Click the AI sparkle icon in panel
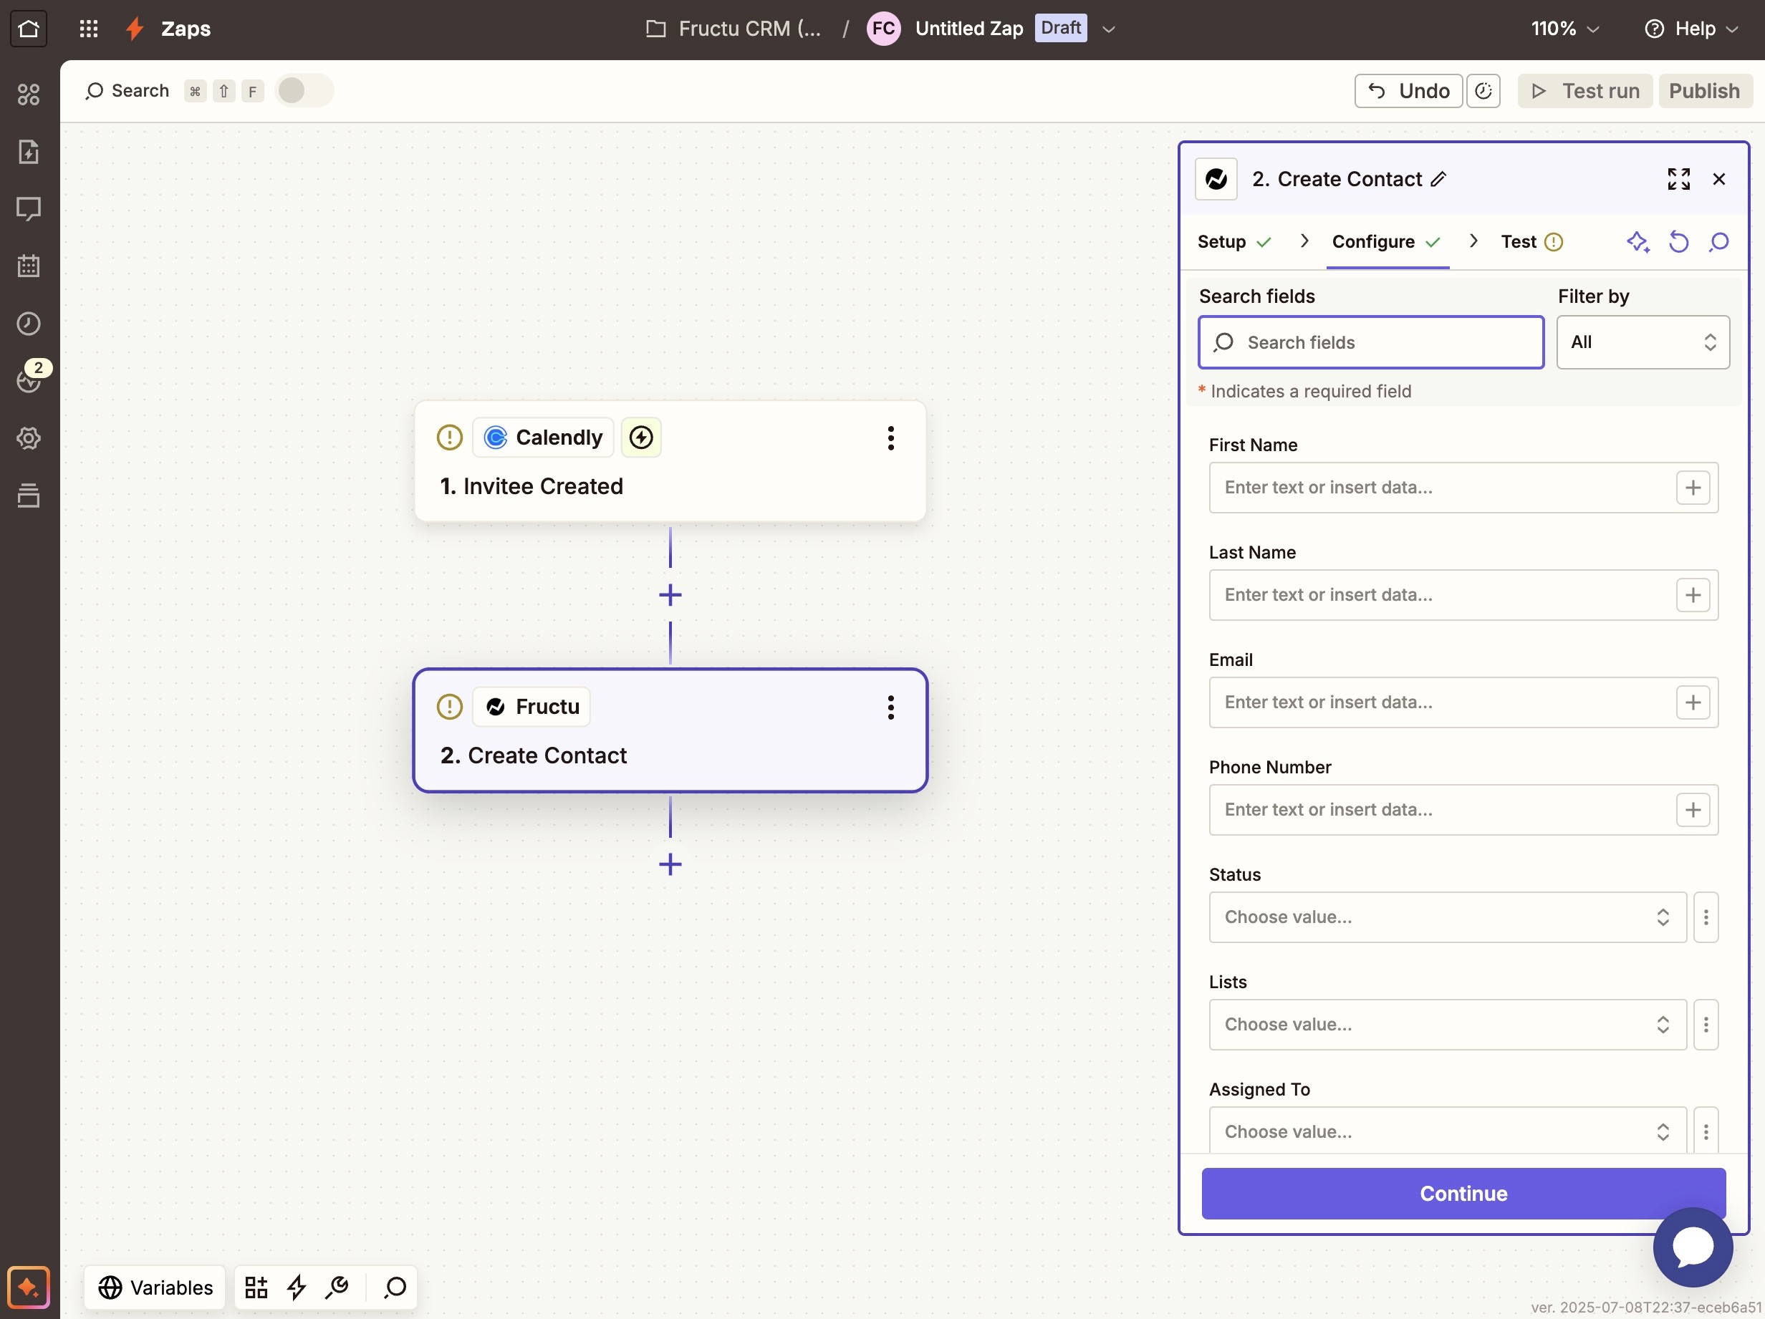The image size is (1765, 1319). click(1637, 241)
